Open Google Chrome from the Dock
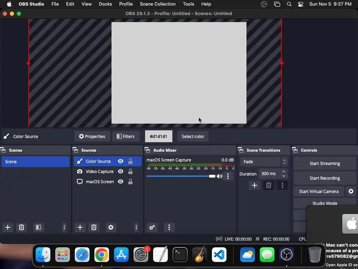The width and height of the screenshot is (358, 269). coord(102,255)
